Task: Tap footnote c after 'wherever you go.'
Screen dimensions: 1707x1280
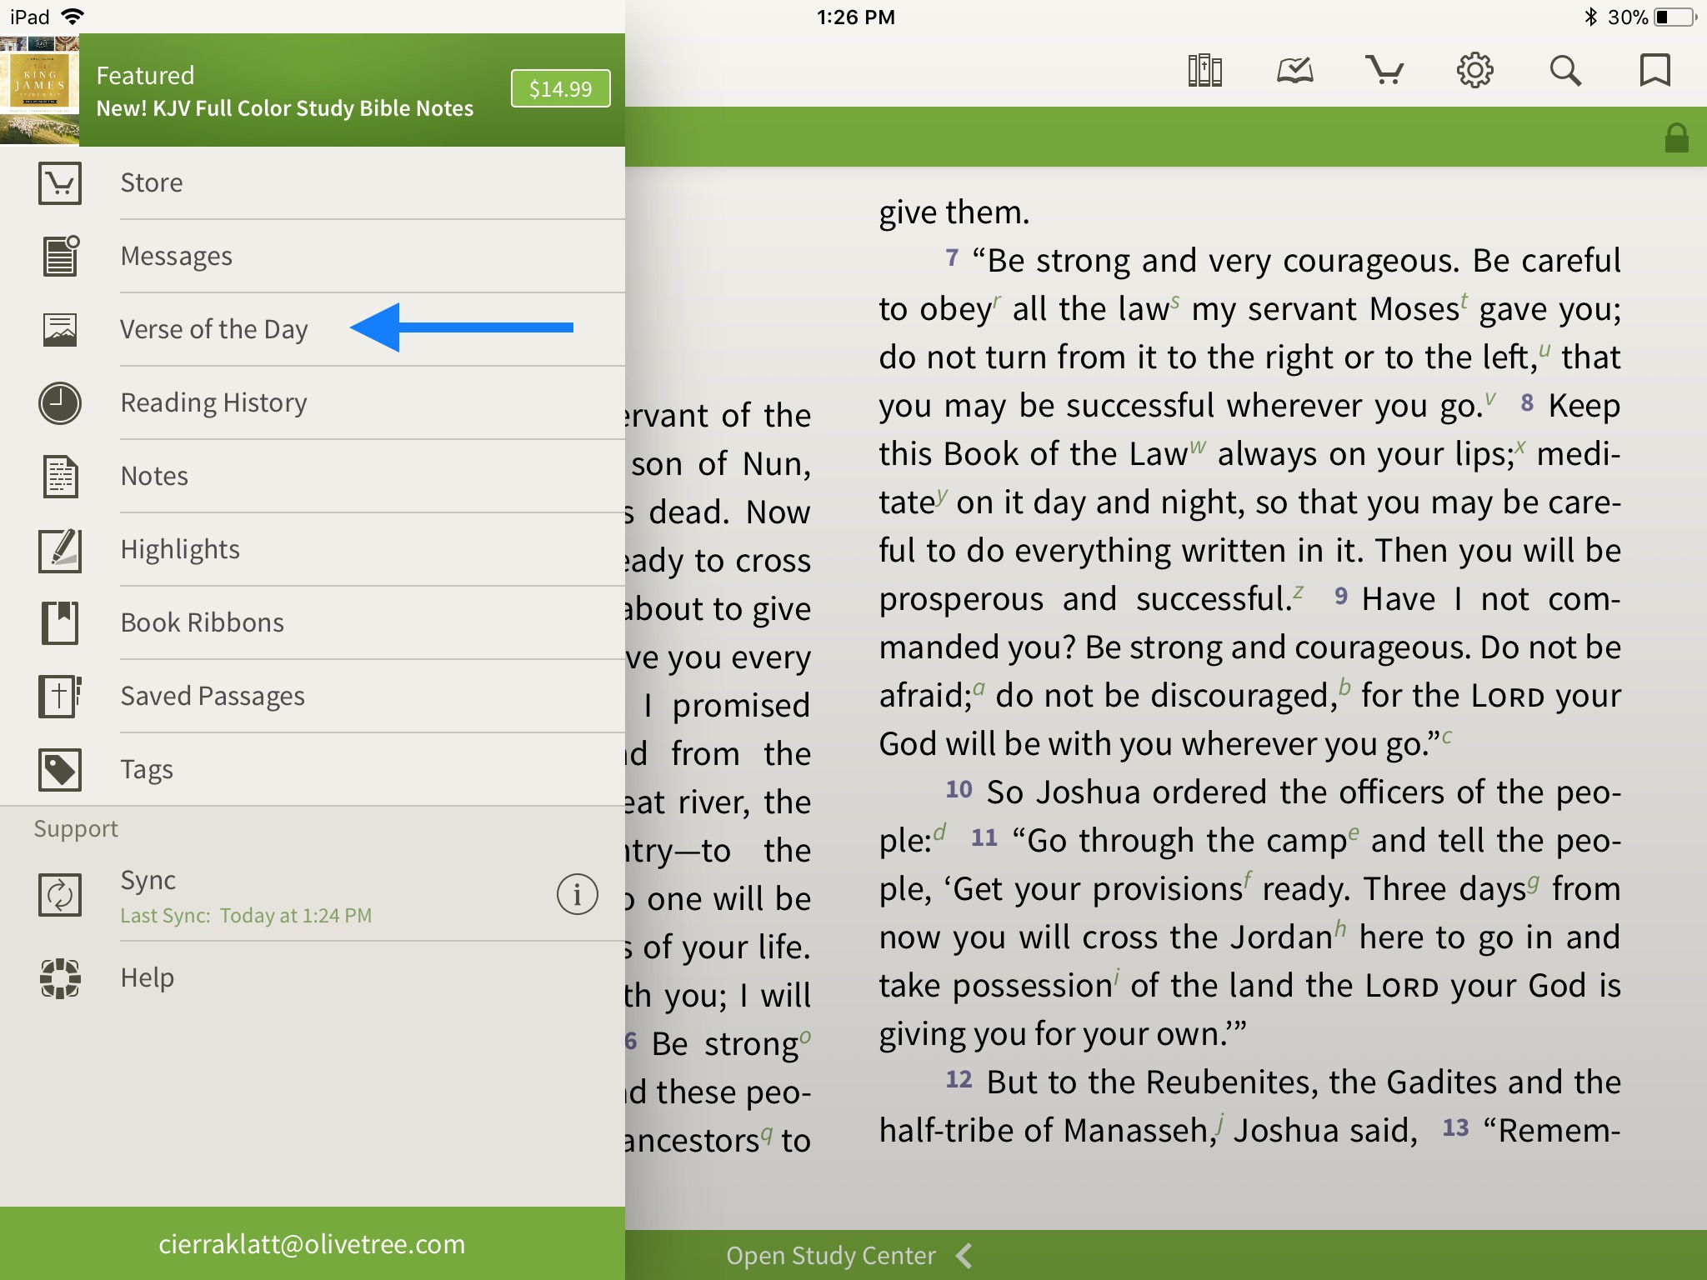Action: [1446, 736]
